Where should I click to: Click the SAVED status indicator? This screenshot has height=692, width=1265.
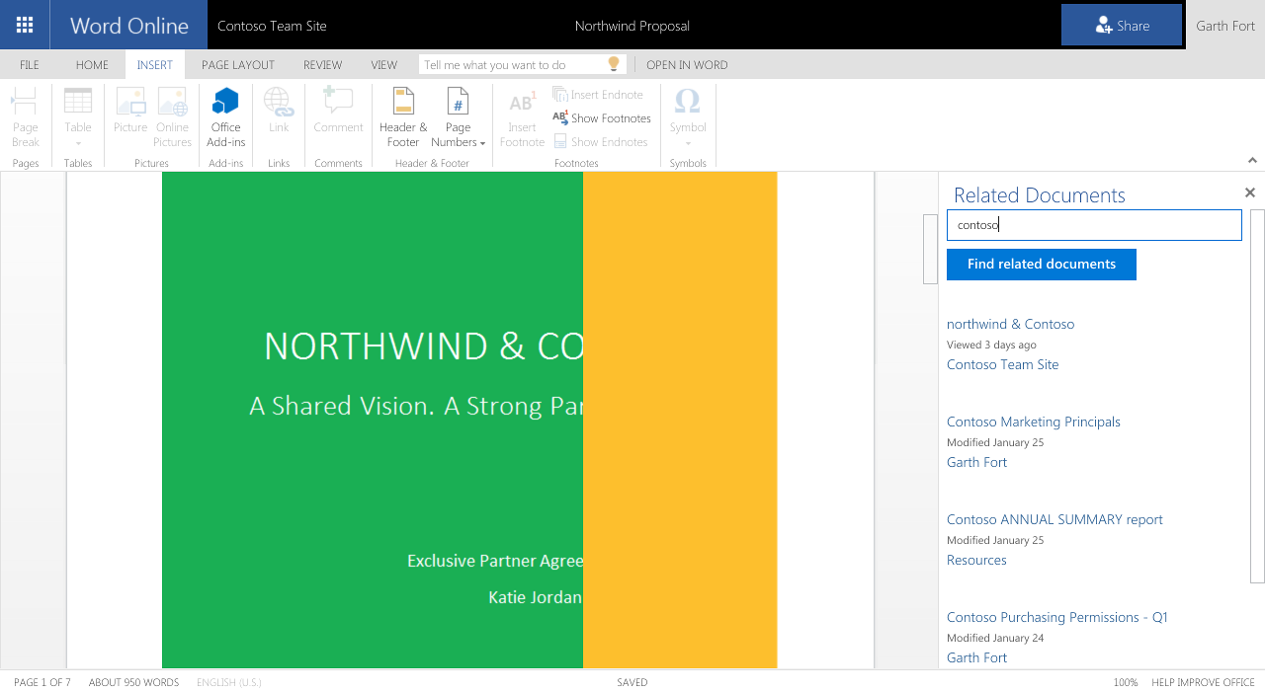click(632, 682)
